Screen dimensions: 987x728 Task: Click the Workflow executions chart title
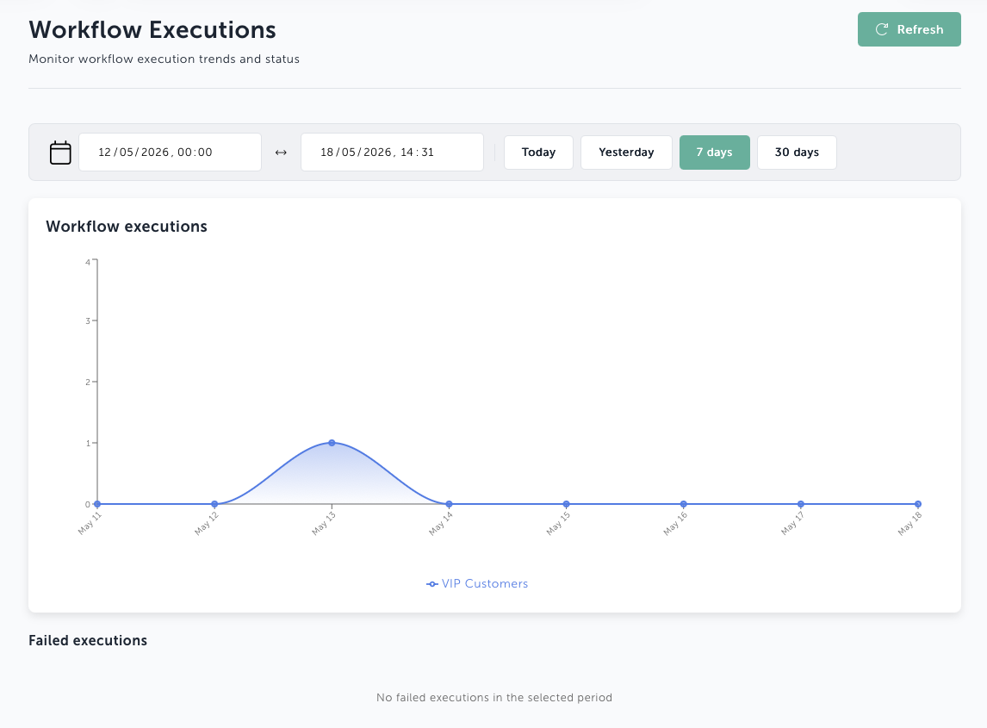[127, 227]
